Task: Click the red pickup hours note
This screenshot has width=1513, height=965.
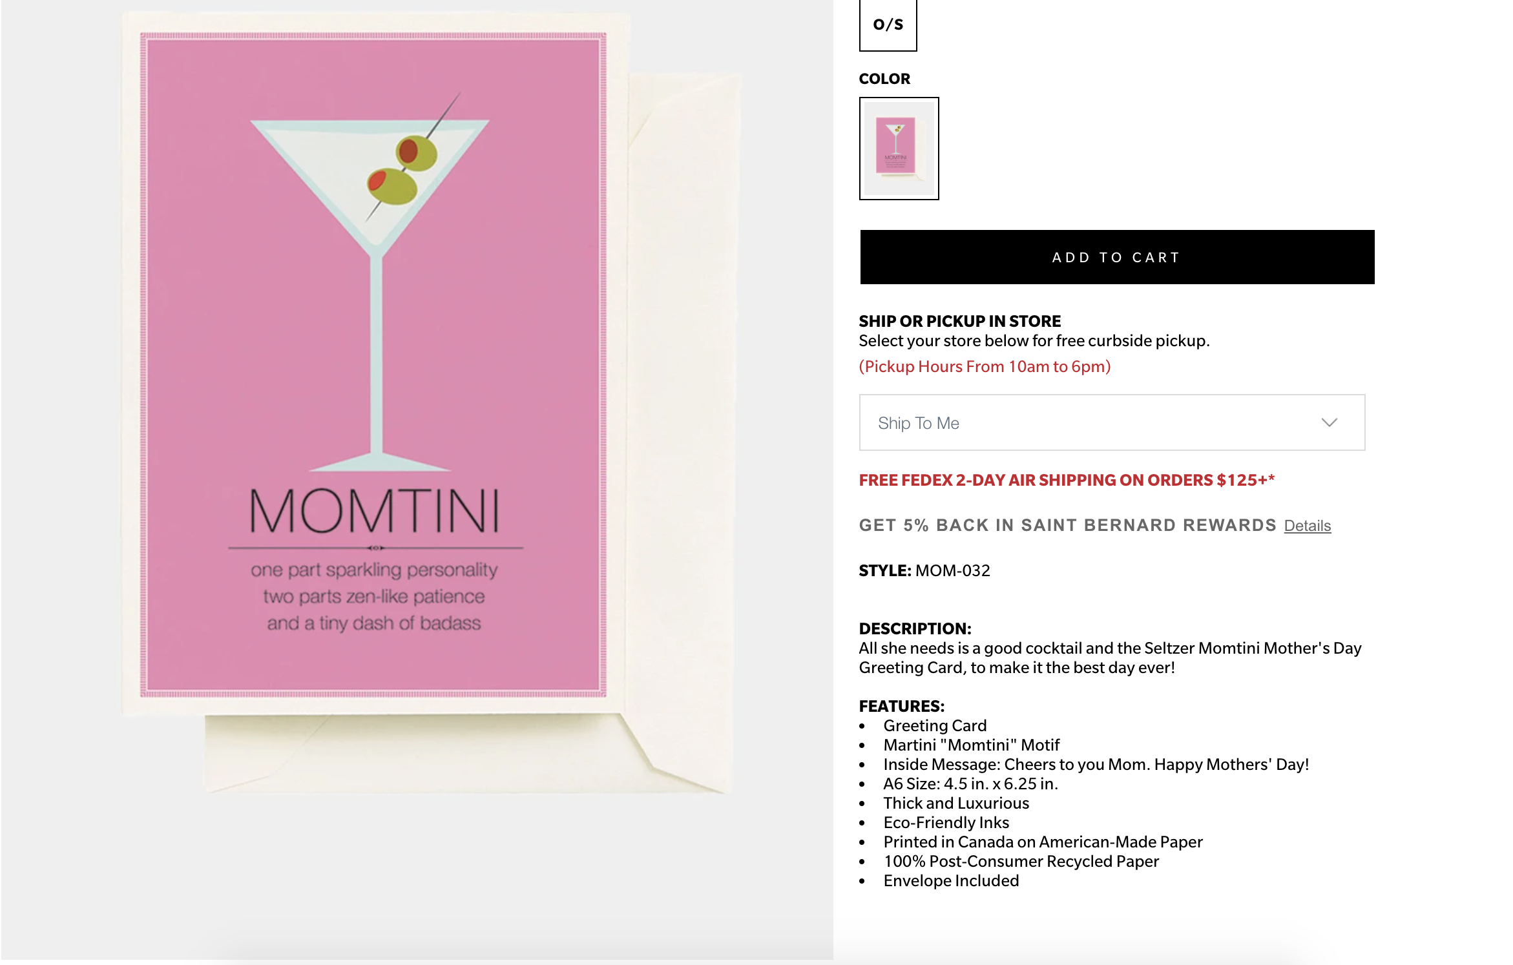Action: (985, 366)
